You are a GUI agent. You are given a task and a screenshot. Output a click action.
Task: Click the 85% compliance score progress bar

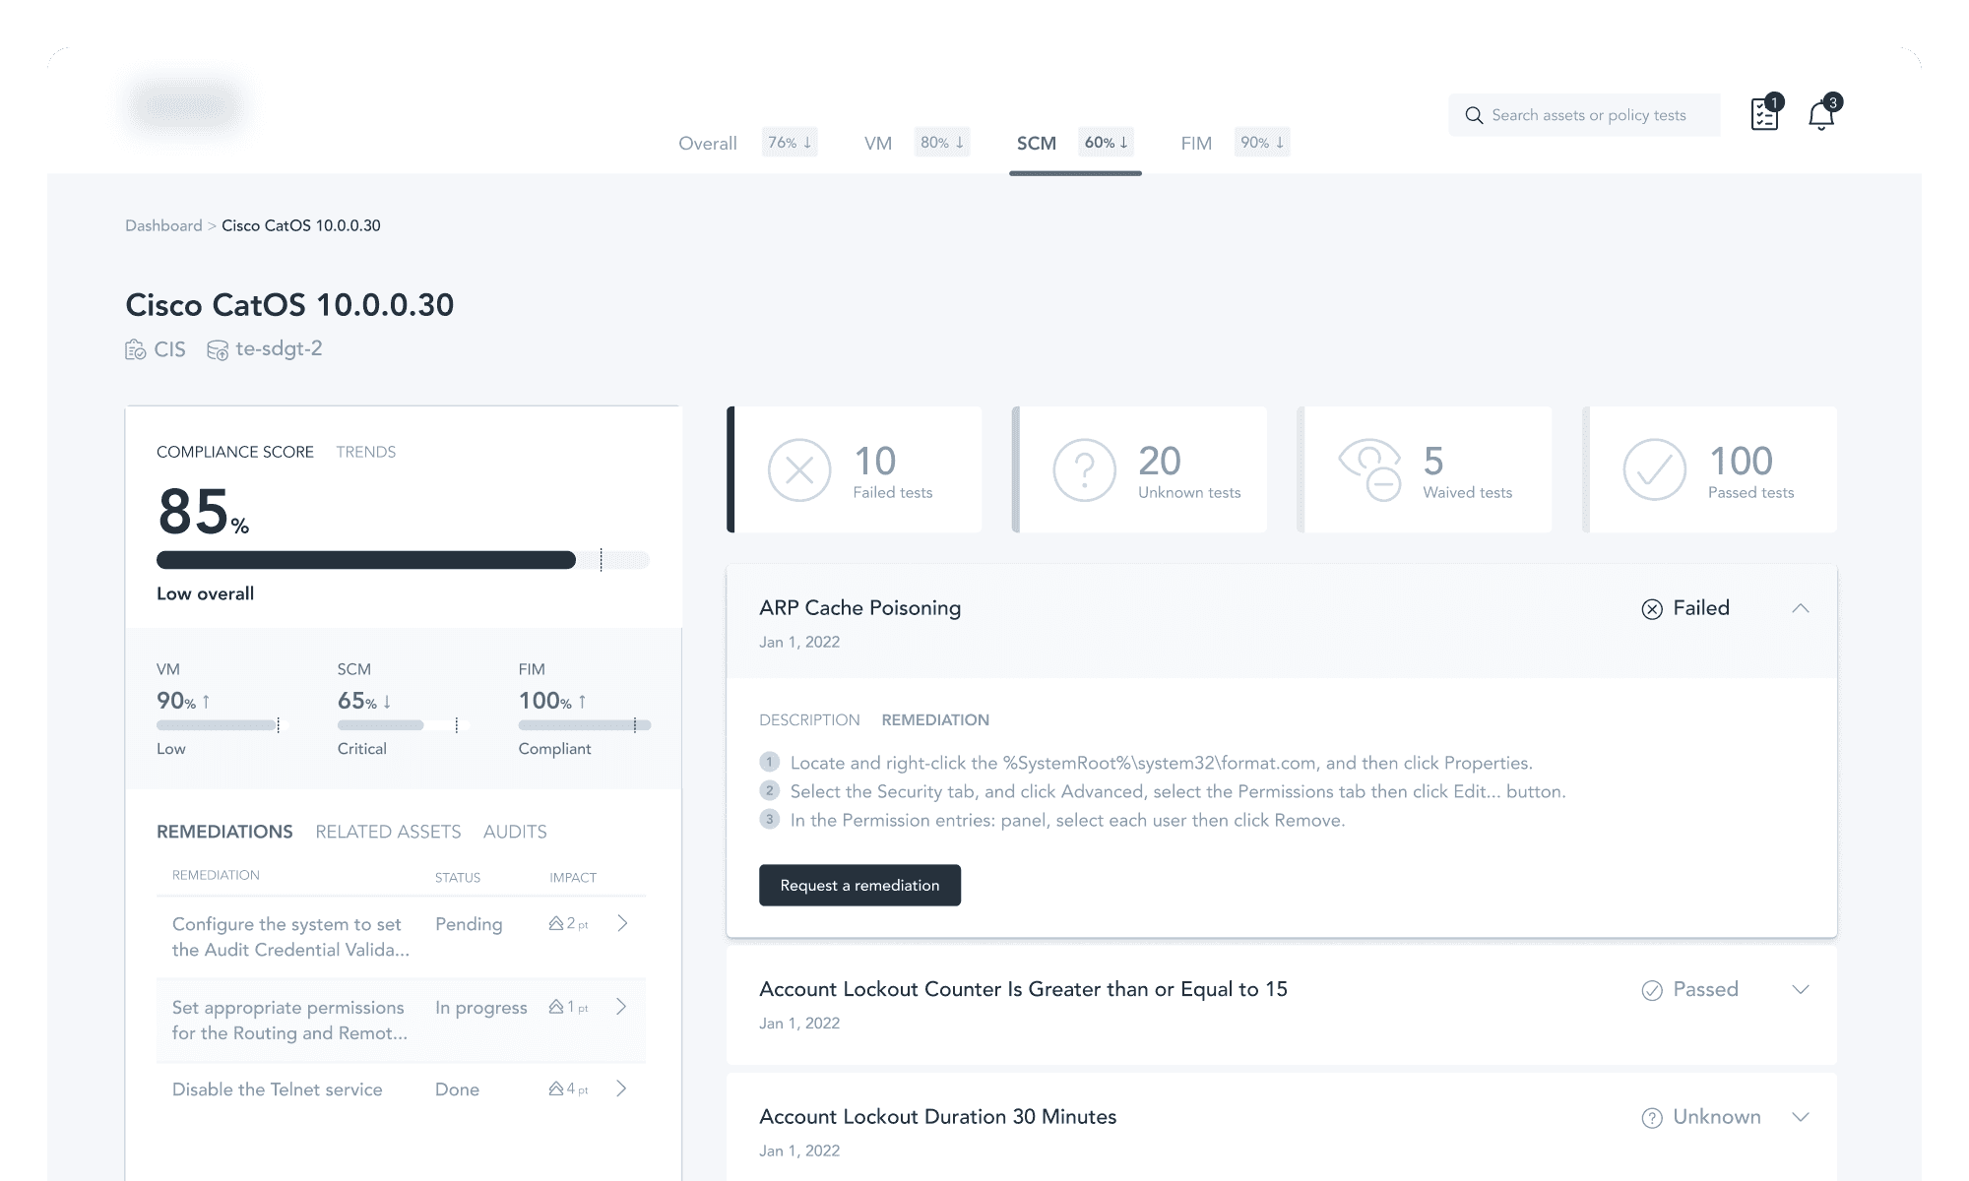pos(403,560)
